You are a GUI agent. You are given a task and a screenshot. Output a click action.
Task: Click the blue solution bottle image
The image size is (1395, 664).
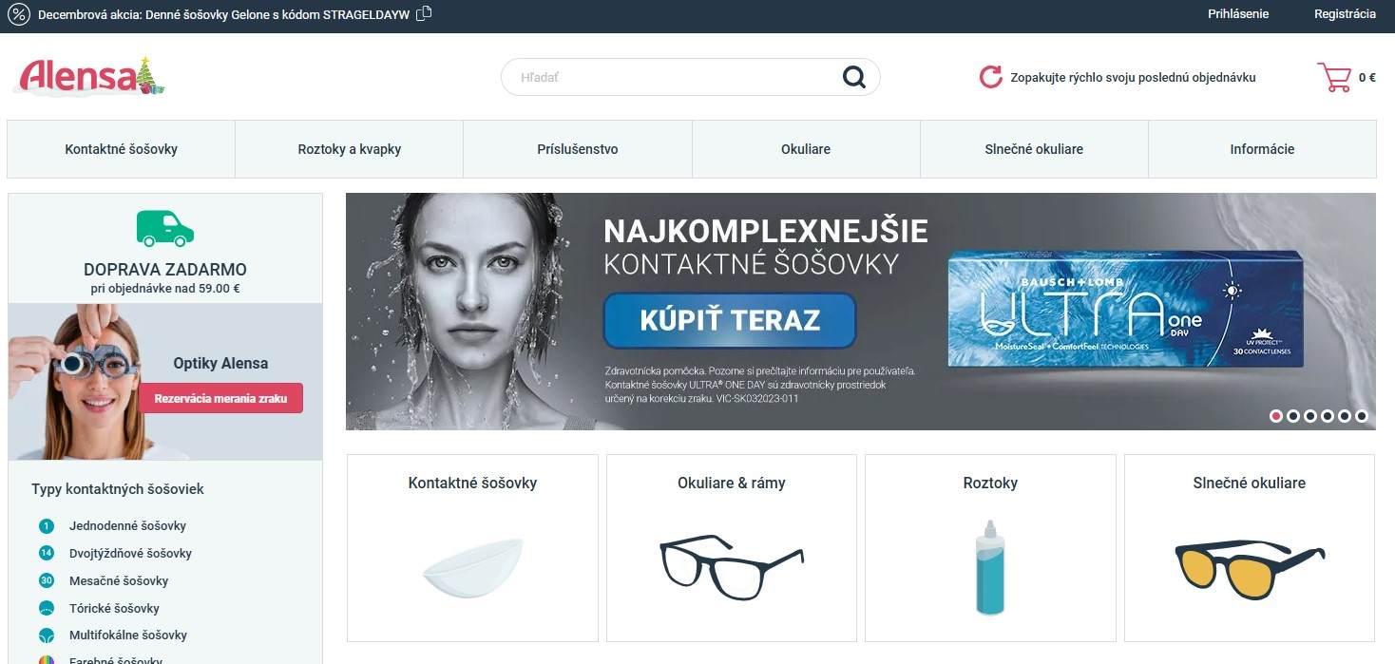(990, 567)
